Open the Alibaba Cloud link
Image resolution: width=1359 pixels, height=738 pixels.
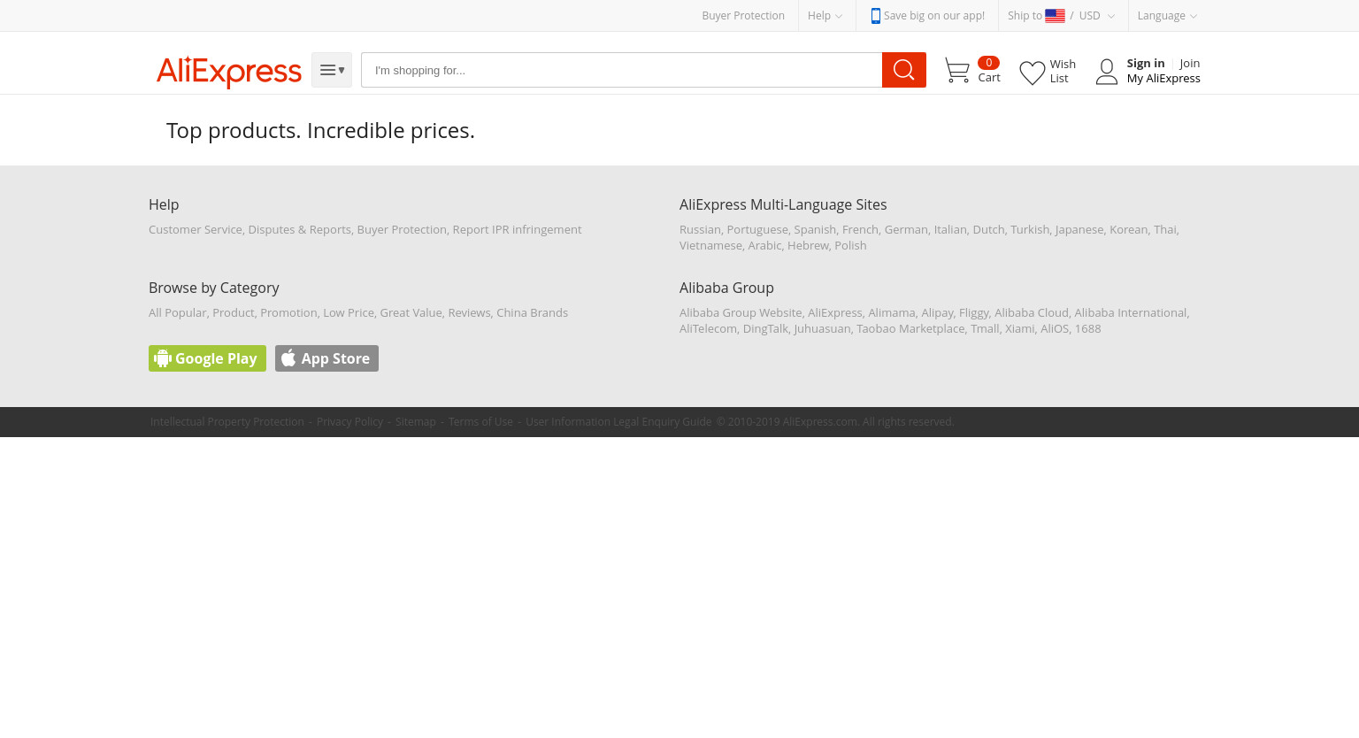(x=1032, y=312)
